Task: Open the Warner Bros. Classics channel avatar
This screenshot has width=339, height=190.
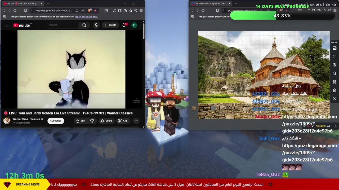Action: [7, 121]
